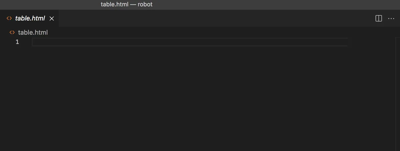Click the title bar left of the window title

pyautogui.click(x=50, y=5)
